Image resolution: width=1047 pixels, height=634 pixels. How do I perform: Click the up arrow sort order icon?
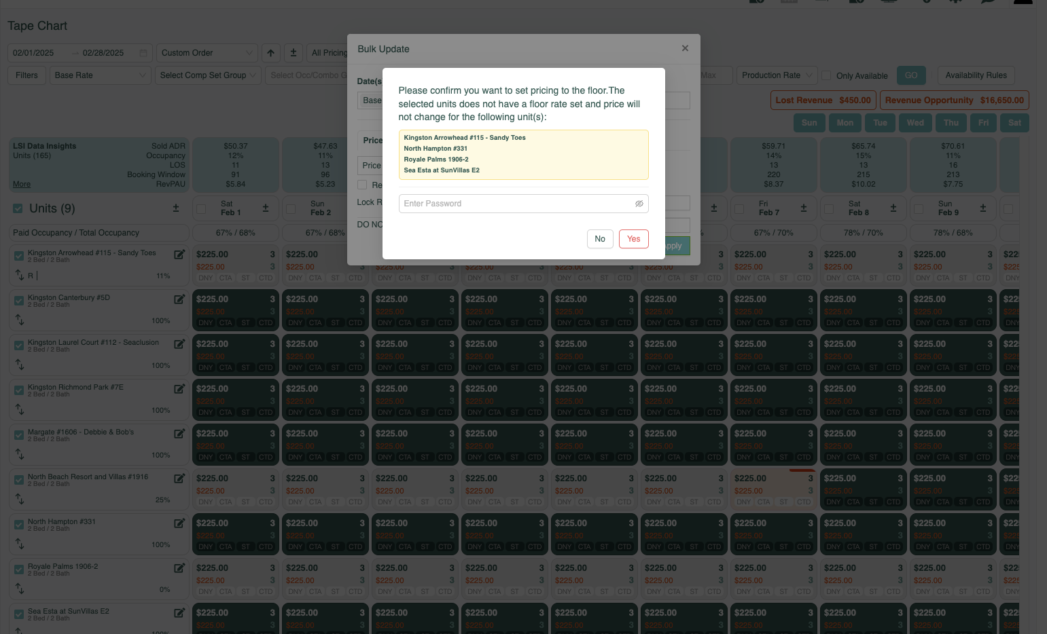270,53
